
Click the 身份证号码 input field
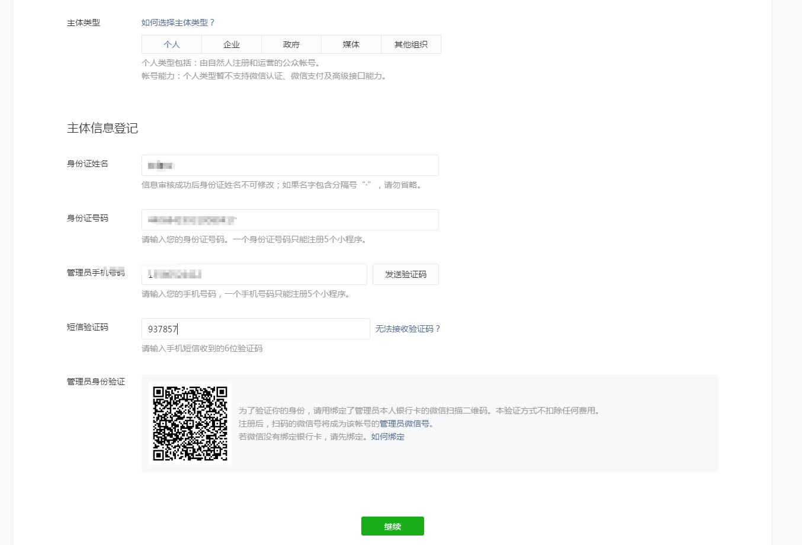pos(290,220)
